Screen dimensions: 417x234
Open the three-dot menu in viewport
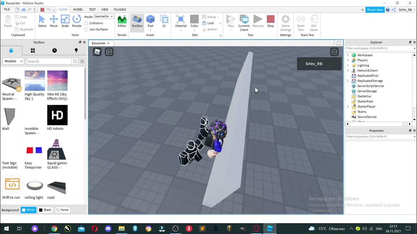point(335,52)
